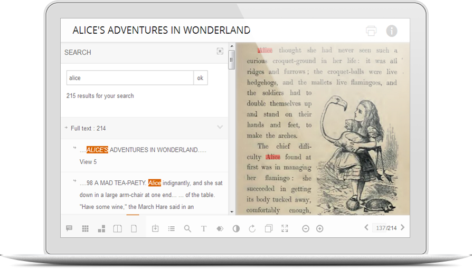Switch to double-page book view
The image size is (472, 270).
click(x=117, y=229)
